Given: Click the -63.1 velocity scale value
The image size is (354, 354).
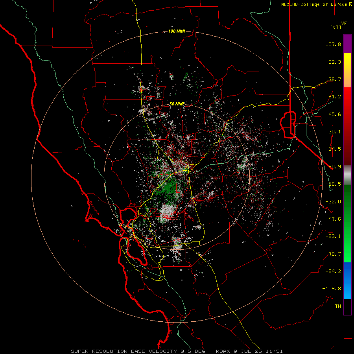Looking at the screenshot, I should [333, 236].
